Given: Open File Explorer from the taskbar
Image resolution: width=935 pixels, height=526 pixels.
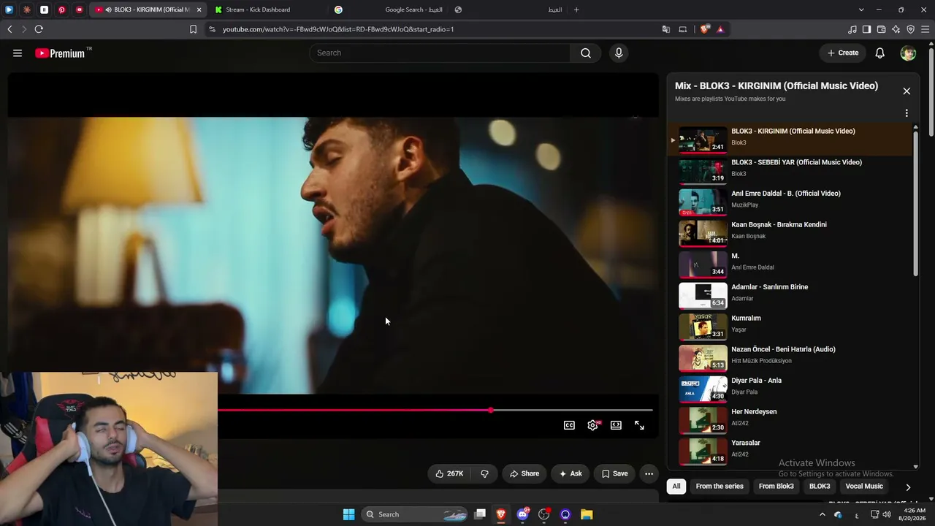Looking at the screenshot, I should 587,514.
